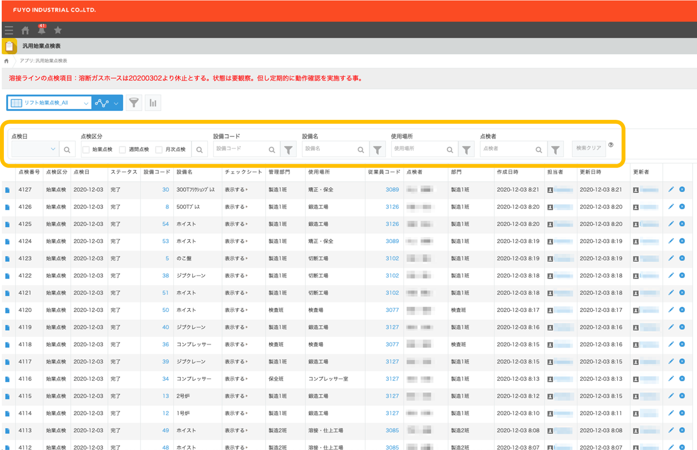
Task: Select 300Tフリクションプレス cell in row 4127
Action: click(x=195, y=190)
